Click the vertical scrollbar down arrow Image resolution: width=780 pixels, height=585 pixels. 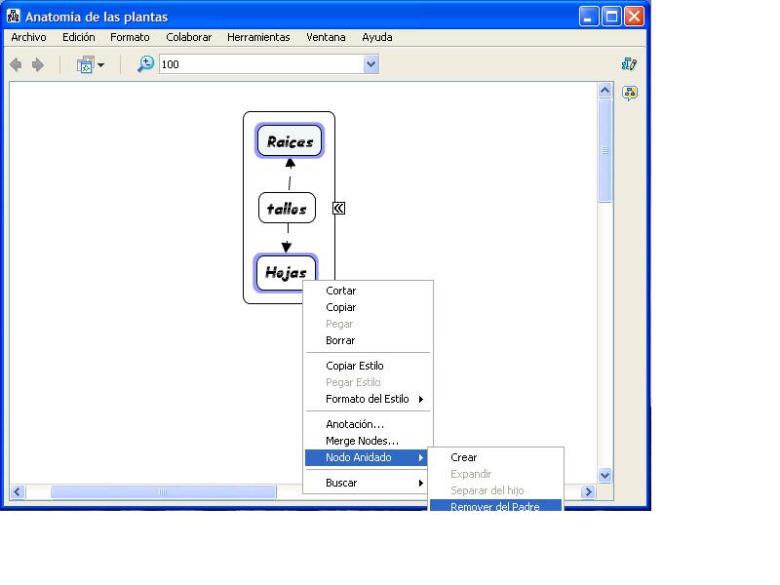pos(604,475)
